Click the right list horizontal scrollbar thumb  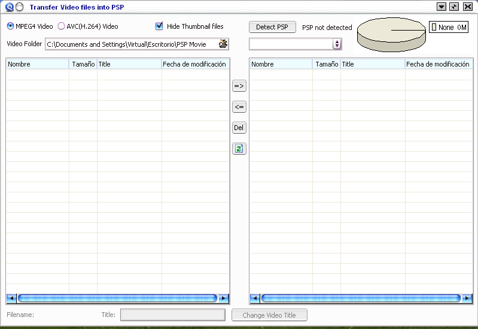coord(361,298)
